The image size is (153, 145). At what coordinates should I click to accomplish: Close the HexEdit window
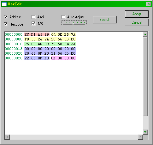(x=149, y=4)
